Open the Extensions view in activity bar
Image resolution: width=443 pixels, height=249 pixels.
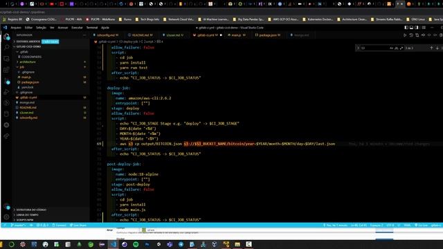coord(6,70)
